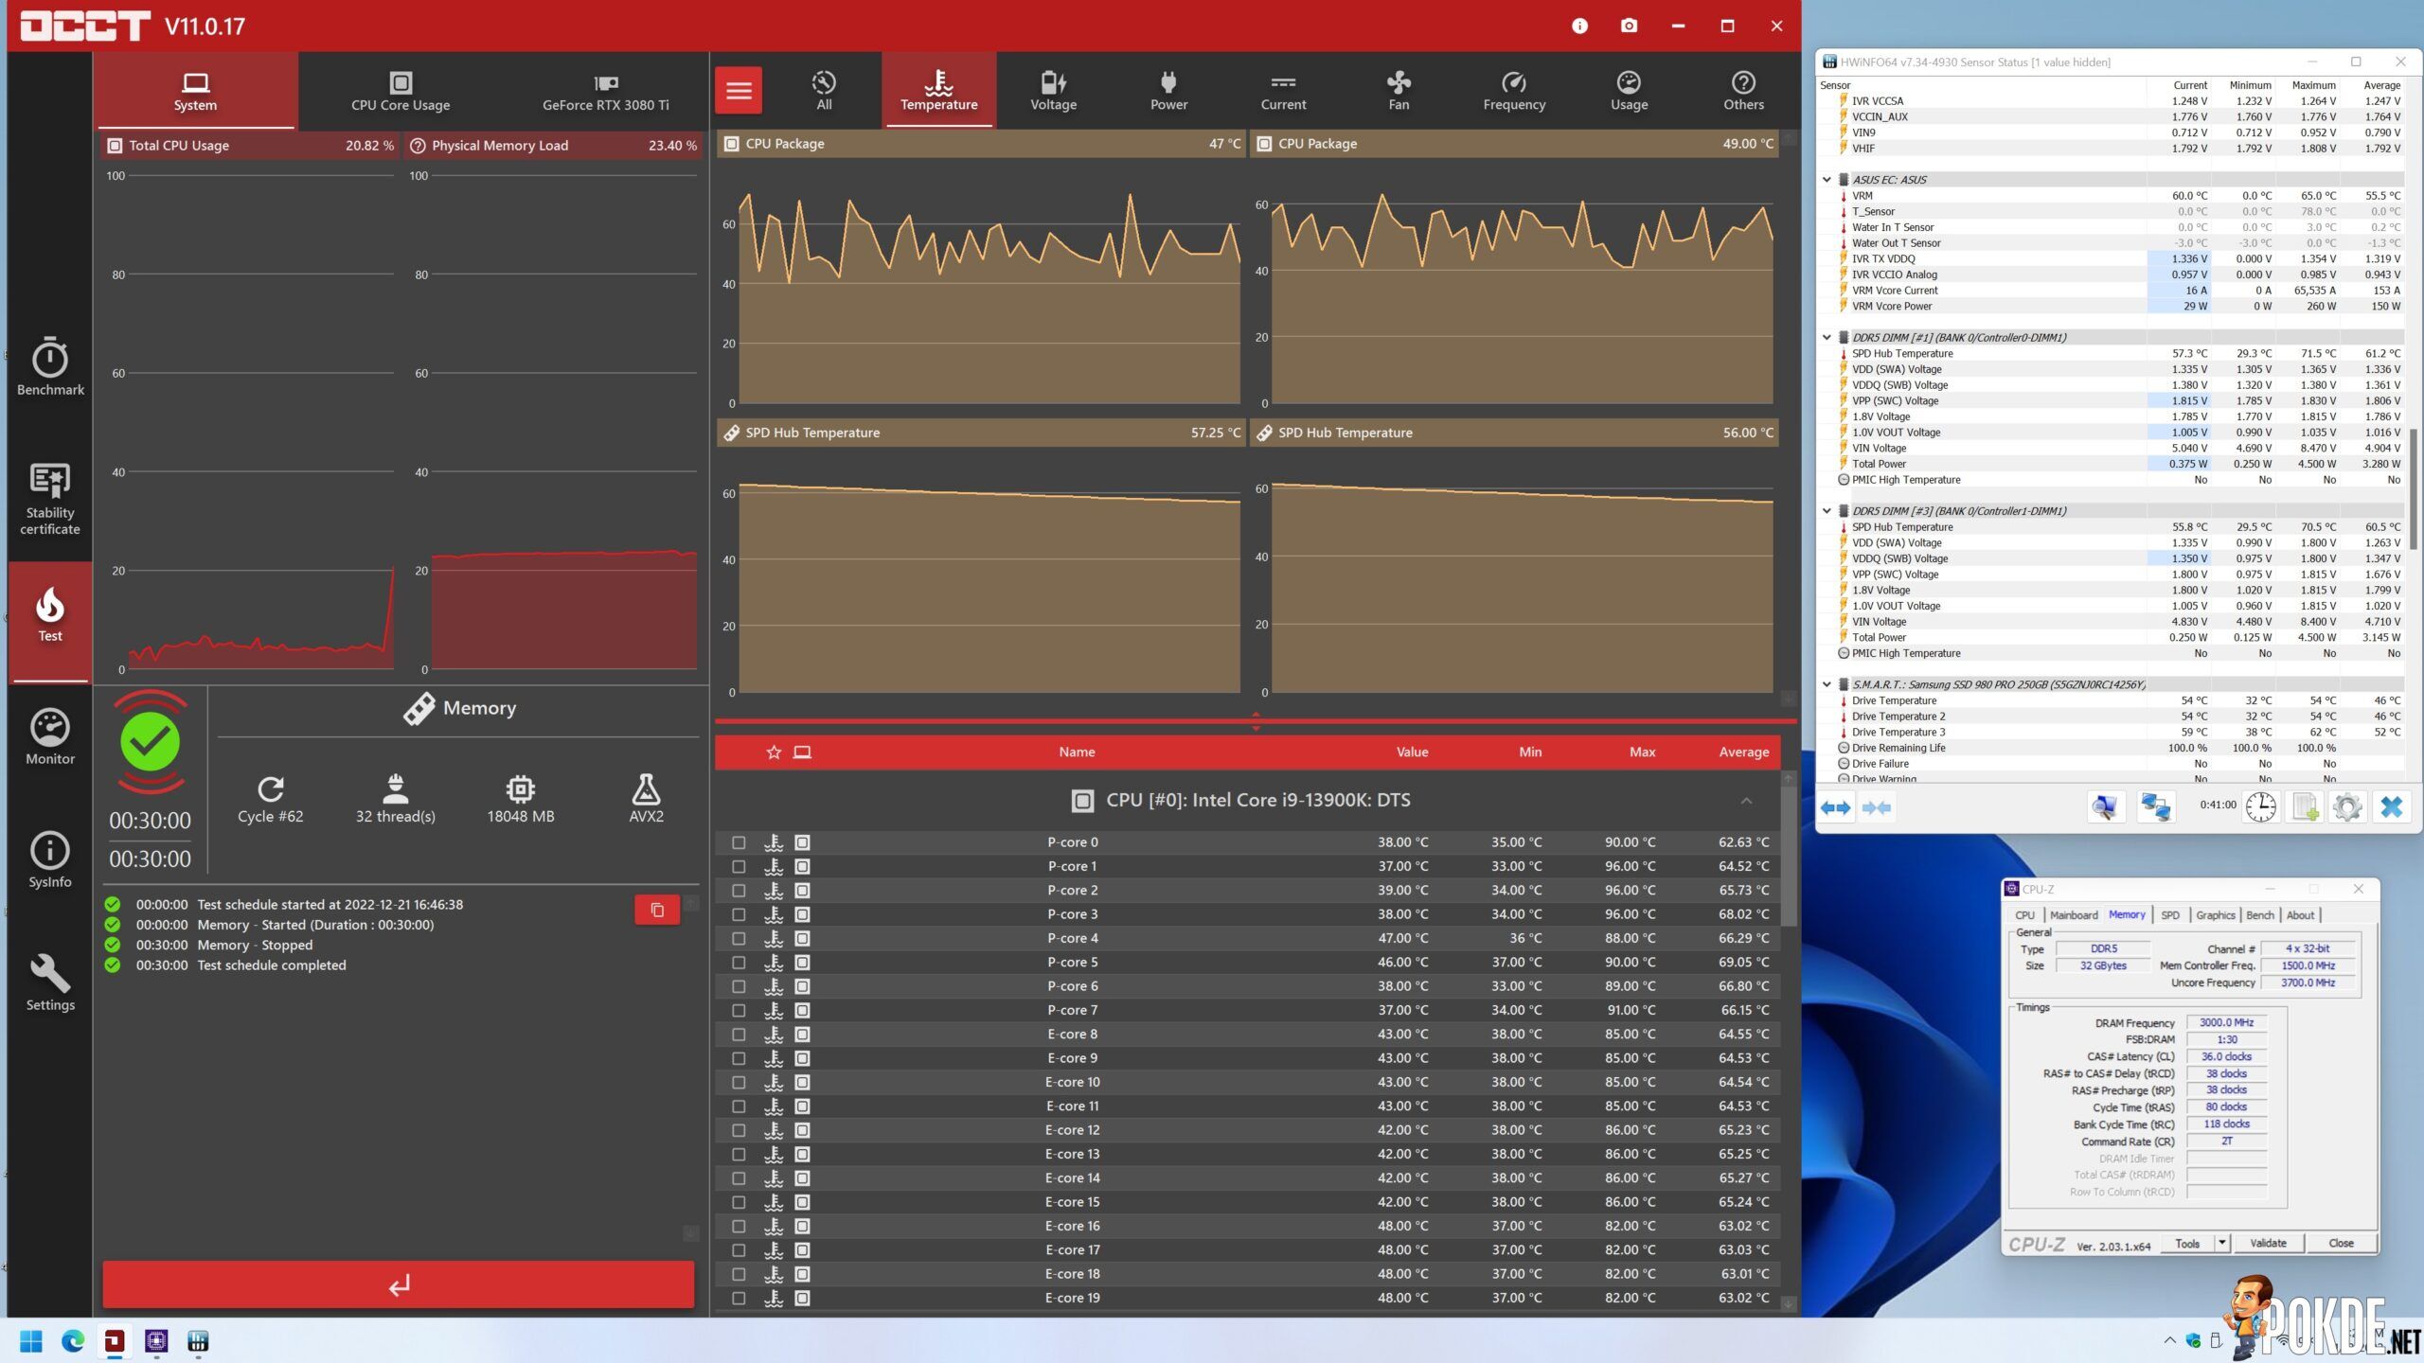Sort table by Name column header
This screenshot has width=2424, height=1363.
point(1077,752)
